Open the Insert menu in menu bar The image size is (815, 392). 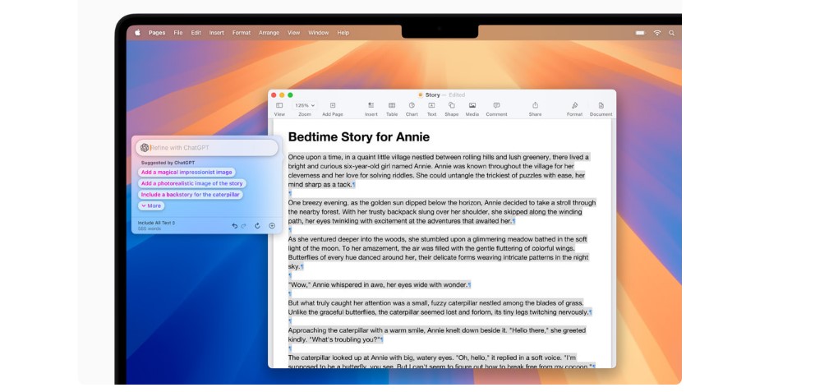[217, 33]
